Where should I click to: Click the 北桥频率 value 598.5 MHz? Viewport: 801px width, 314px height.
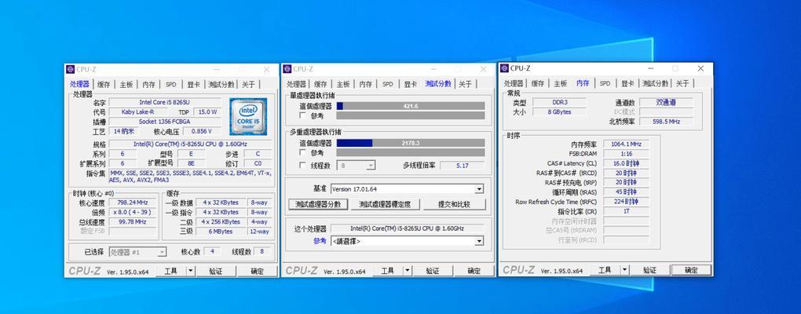tap(666, 122)
